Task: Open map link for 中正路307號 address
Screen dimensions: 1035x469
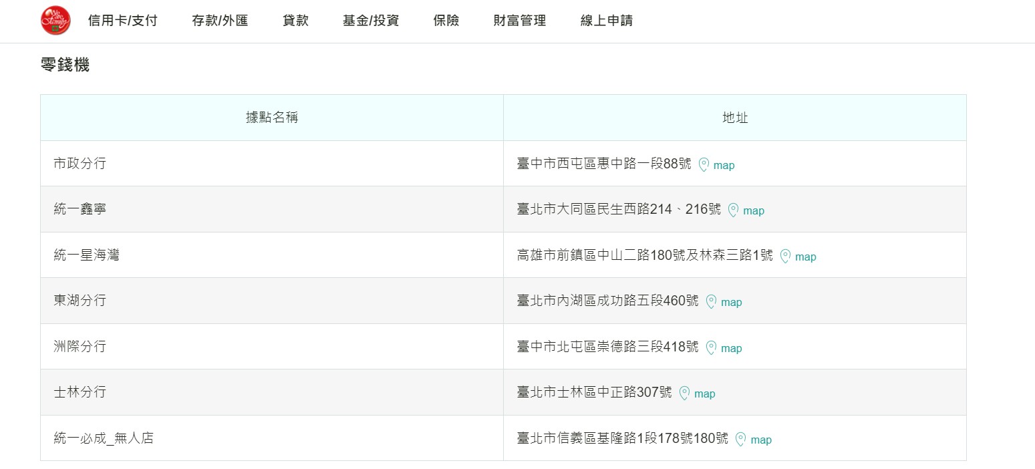Action: pos(705,394)
